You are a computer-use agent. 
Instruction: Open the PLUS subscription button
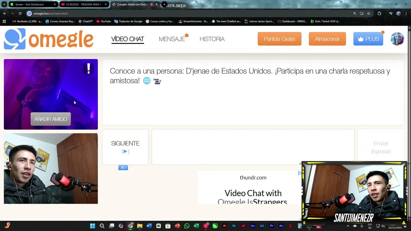coord(368,39)
